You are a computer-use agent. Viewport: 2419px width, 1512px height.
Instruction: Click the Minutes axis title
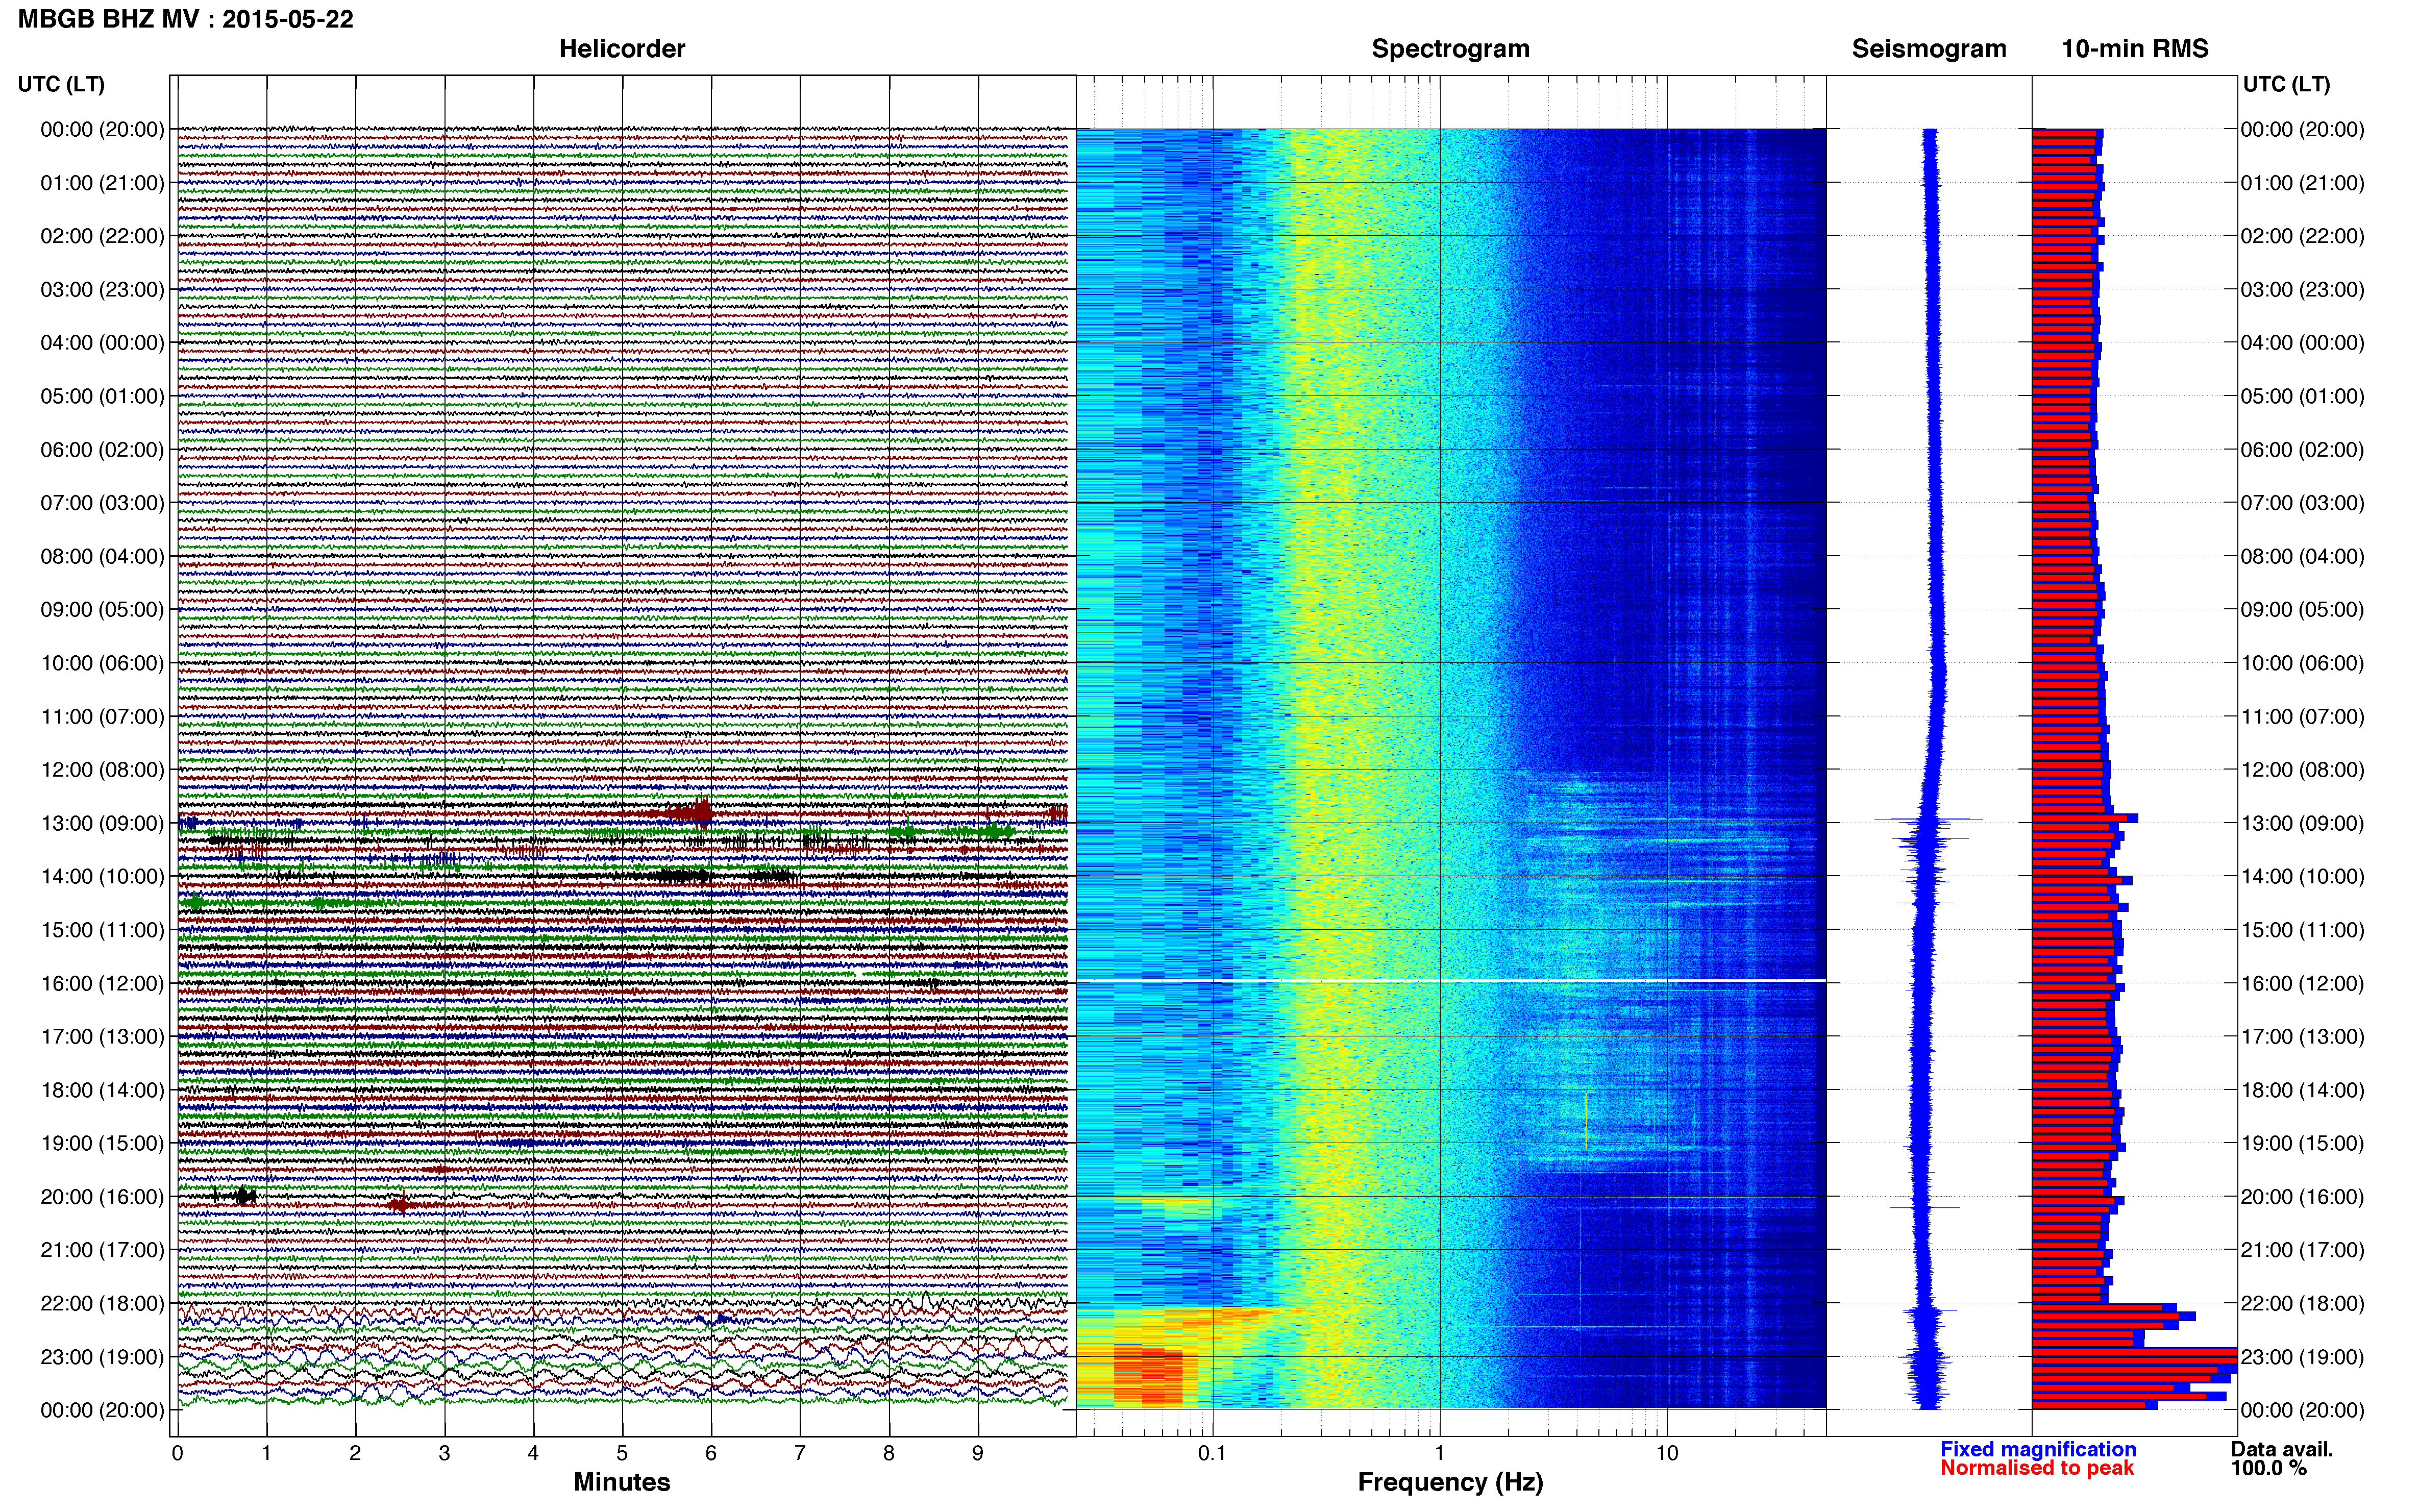pos(622,1482)
